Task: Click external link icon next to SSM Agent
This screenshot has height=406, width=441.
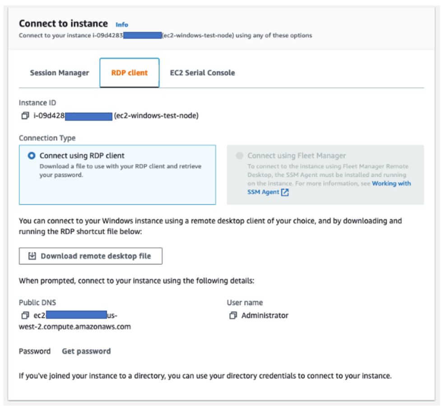Action: coord(285,192)
